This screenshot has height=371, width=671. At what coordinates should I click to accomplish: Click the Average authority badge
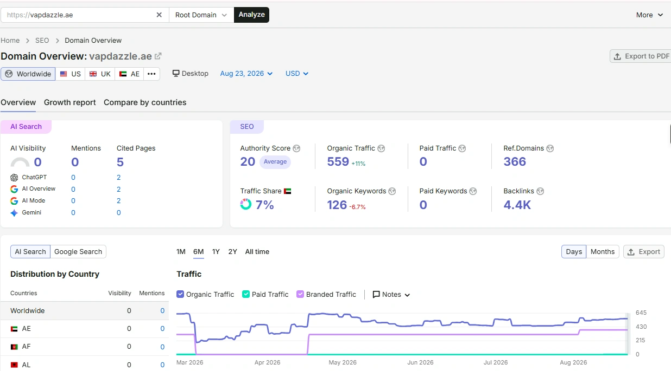coord(275,161)
